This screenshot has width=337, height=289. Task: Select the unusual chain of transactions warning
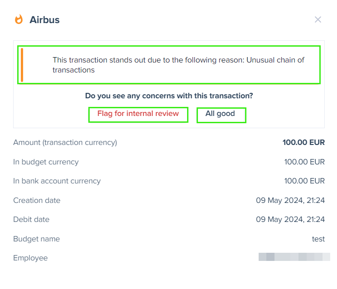(169, 65)
